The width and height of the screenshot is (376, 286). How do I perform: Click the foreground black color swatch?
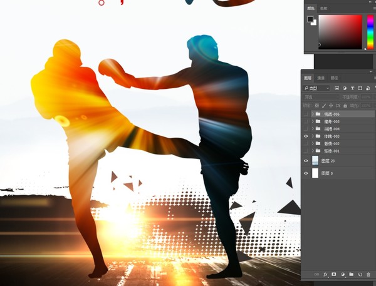(x=310, y=19)
